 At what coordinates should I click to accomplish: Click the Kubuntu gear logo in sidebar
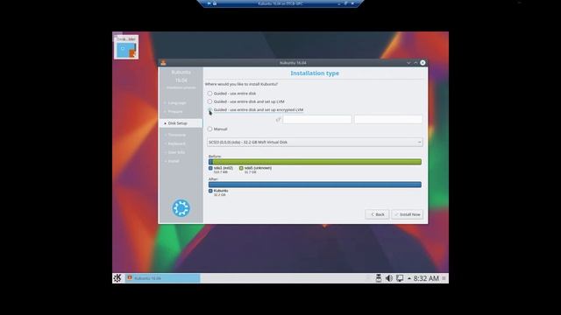tap(181, 208)
